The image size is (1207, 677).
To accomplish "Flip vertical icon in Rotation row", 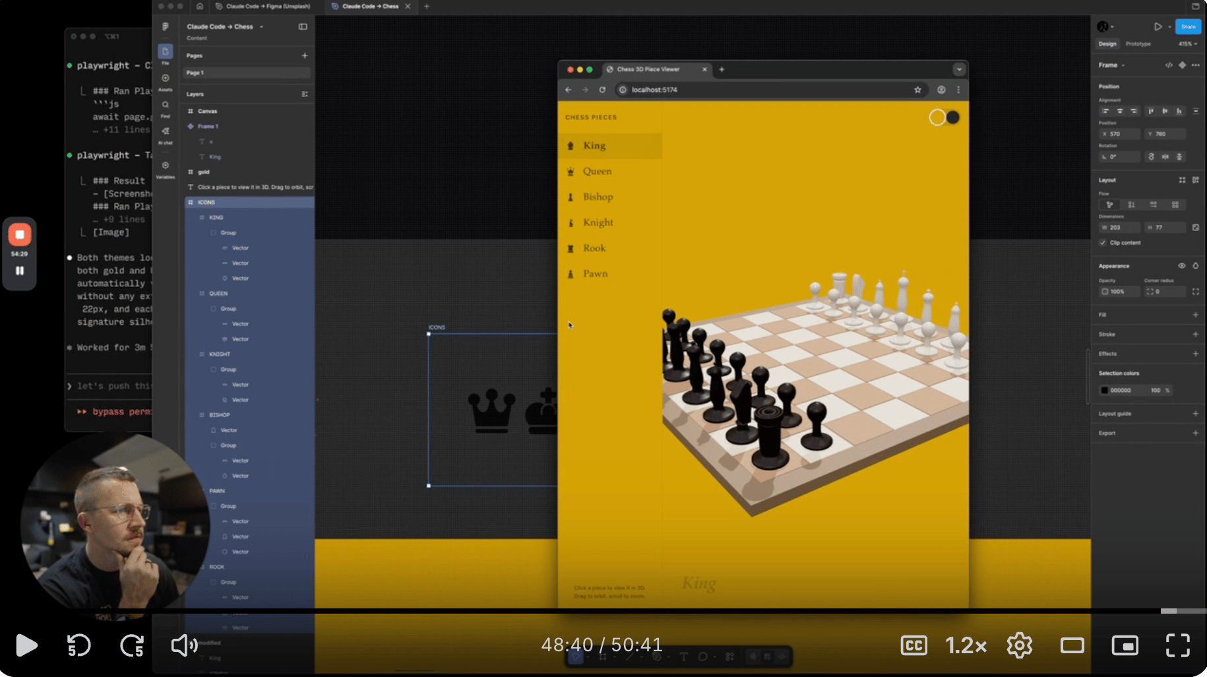I will coord(1179,156).
